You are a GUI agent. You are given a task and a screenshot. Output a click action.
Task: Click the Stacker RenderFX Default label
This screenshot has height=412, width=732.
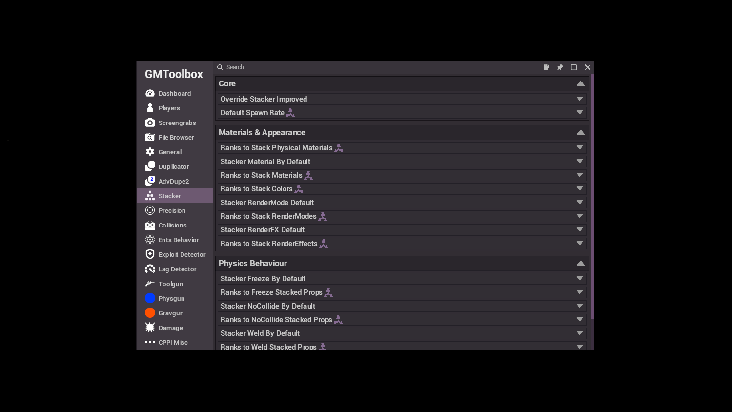263,230
